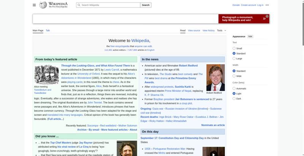Select Light color mode
This screenshot has width=304, height=156.
click(234, 94)
